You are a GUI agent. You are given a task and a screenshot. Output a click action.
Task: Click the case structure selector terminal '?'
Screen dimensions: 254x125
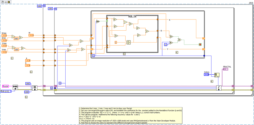tap(107, 21)
